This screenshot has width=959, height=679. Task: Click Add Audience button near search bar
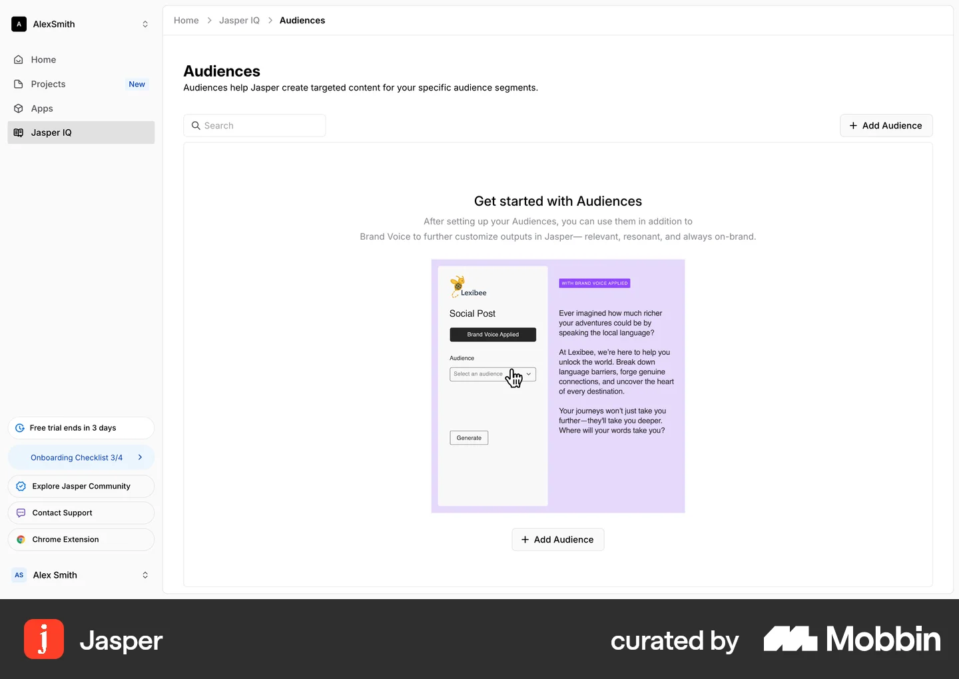click(x=886, y=126)
